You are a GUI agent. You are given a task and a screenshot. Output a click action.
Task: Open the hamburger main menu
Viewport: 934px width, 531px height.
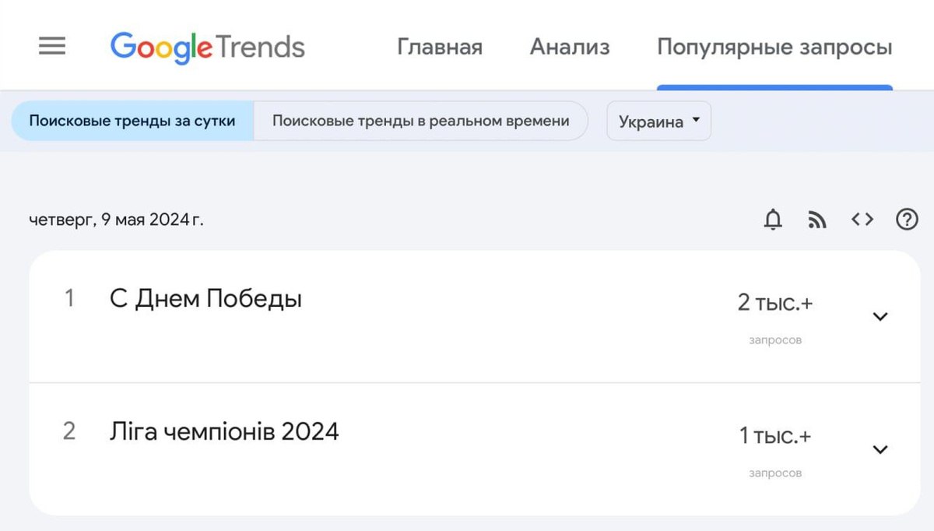pyautogui.click(x=52, y=47)
